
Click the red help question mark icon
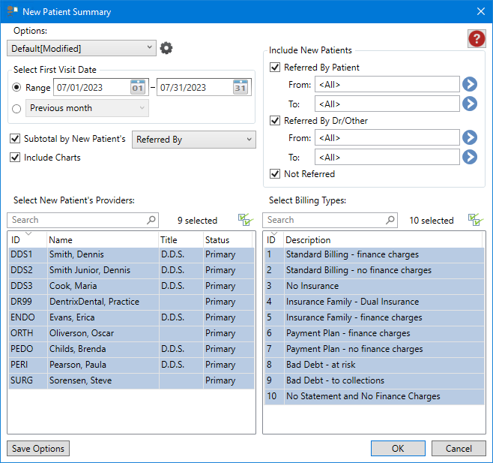tap(476, 39)
